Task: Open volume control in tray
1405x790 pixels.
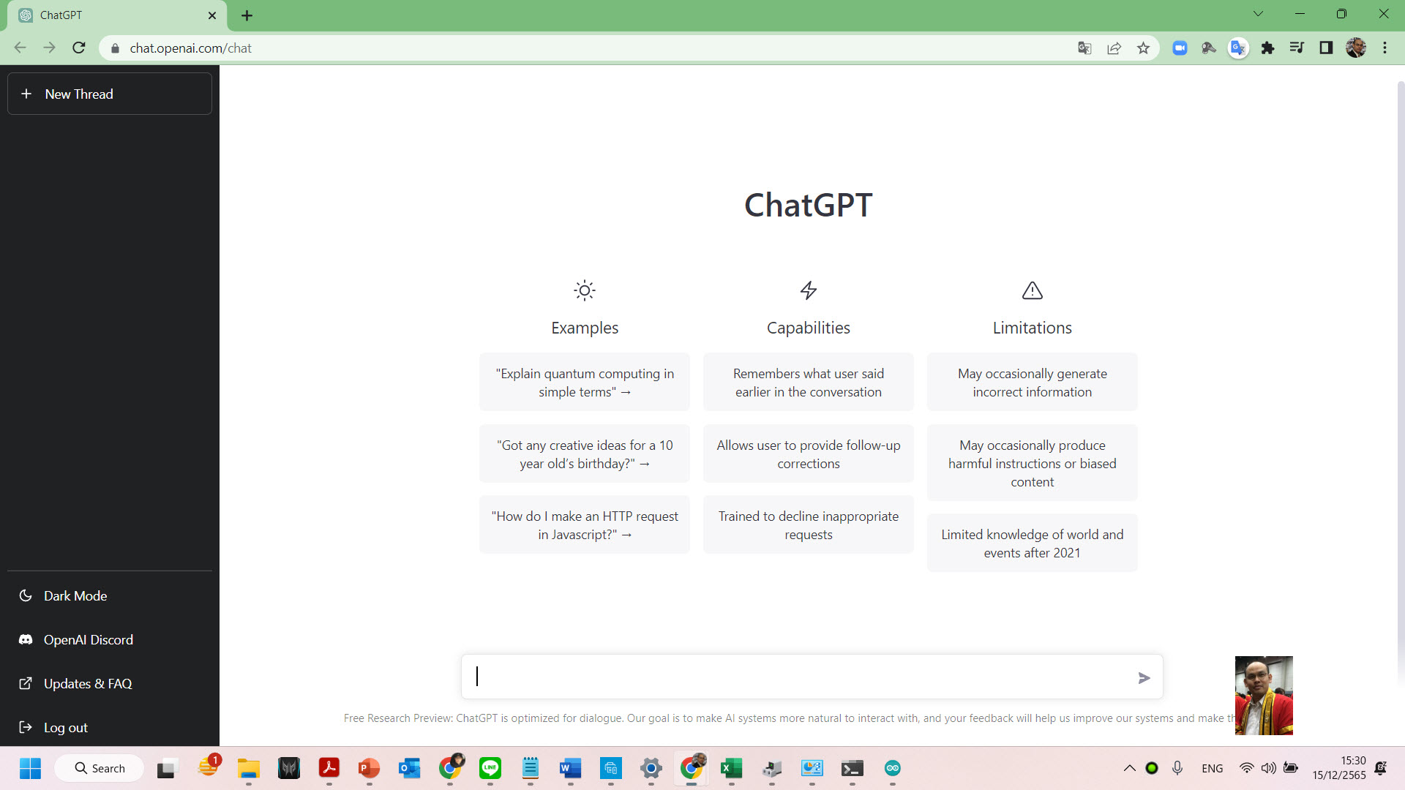Action: 1268,768
